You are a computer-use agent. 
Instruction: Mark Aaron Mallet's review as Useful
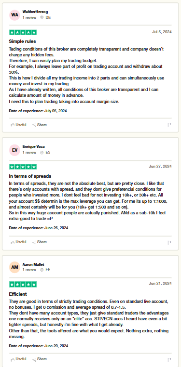pyautogui.click(x=18, y=359)
